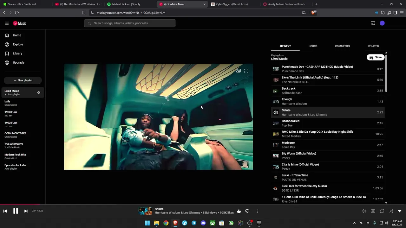406x228 pixels.
Task: Dislike the song Salute
Action: 247,211
